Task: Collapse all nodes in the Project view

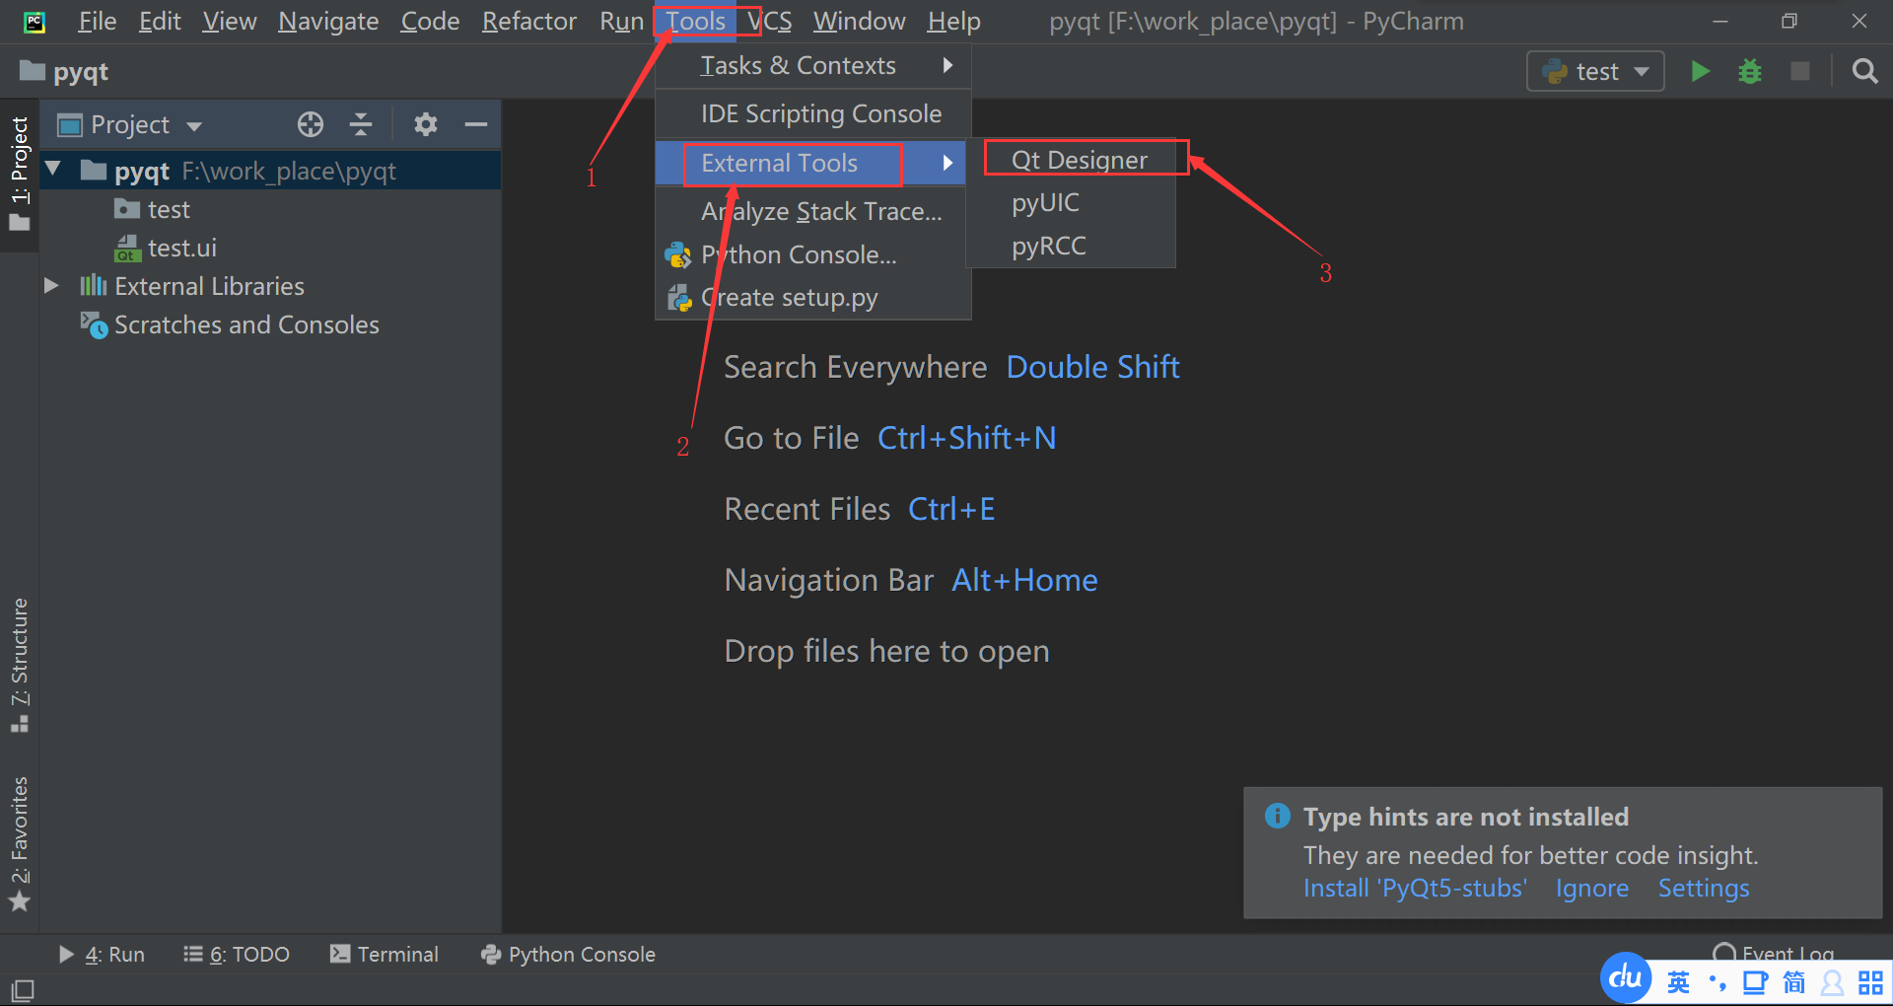Action: [x=360, y=123]
